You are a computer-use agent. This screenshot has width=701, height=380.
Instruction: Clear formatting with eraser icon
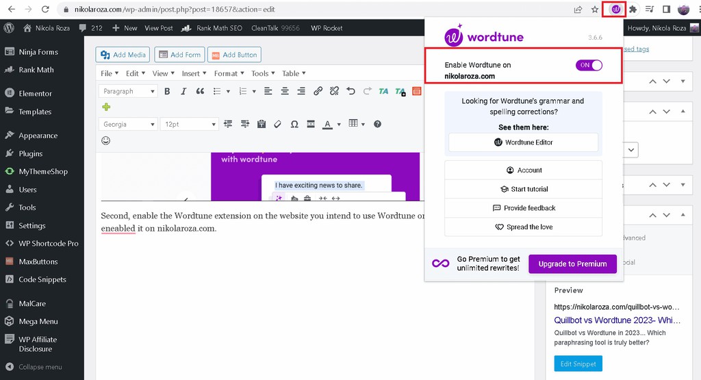coord(278,125)
